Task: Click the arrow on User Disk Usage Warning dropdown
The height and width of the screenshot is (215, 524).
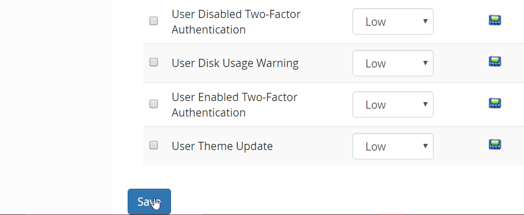Action: point(425,63)
